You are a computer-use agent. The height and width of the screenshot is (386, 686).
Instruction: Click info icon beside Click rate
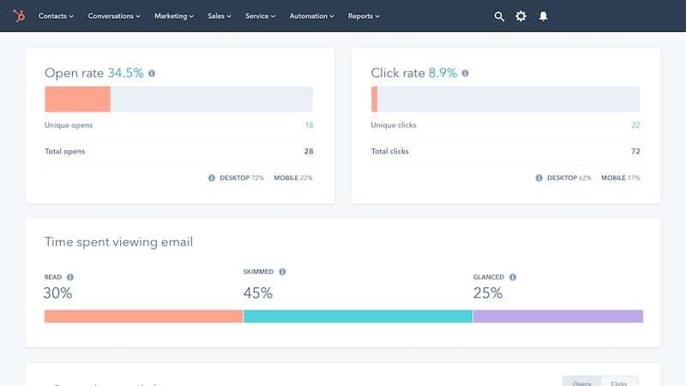[x=466, y=74]
